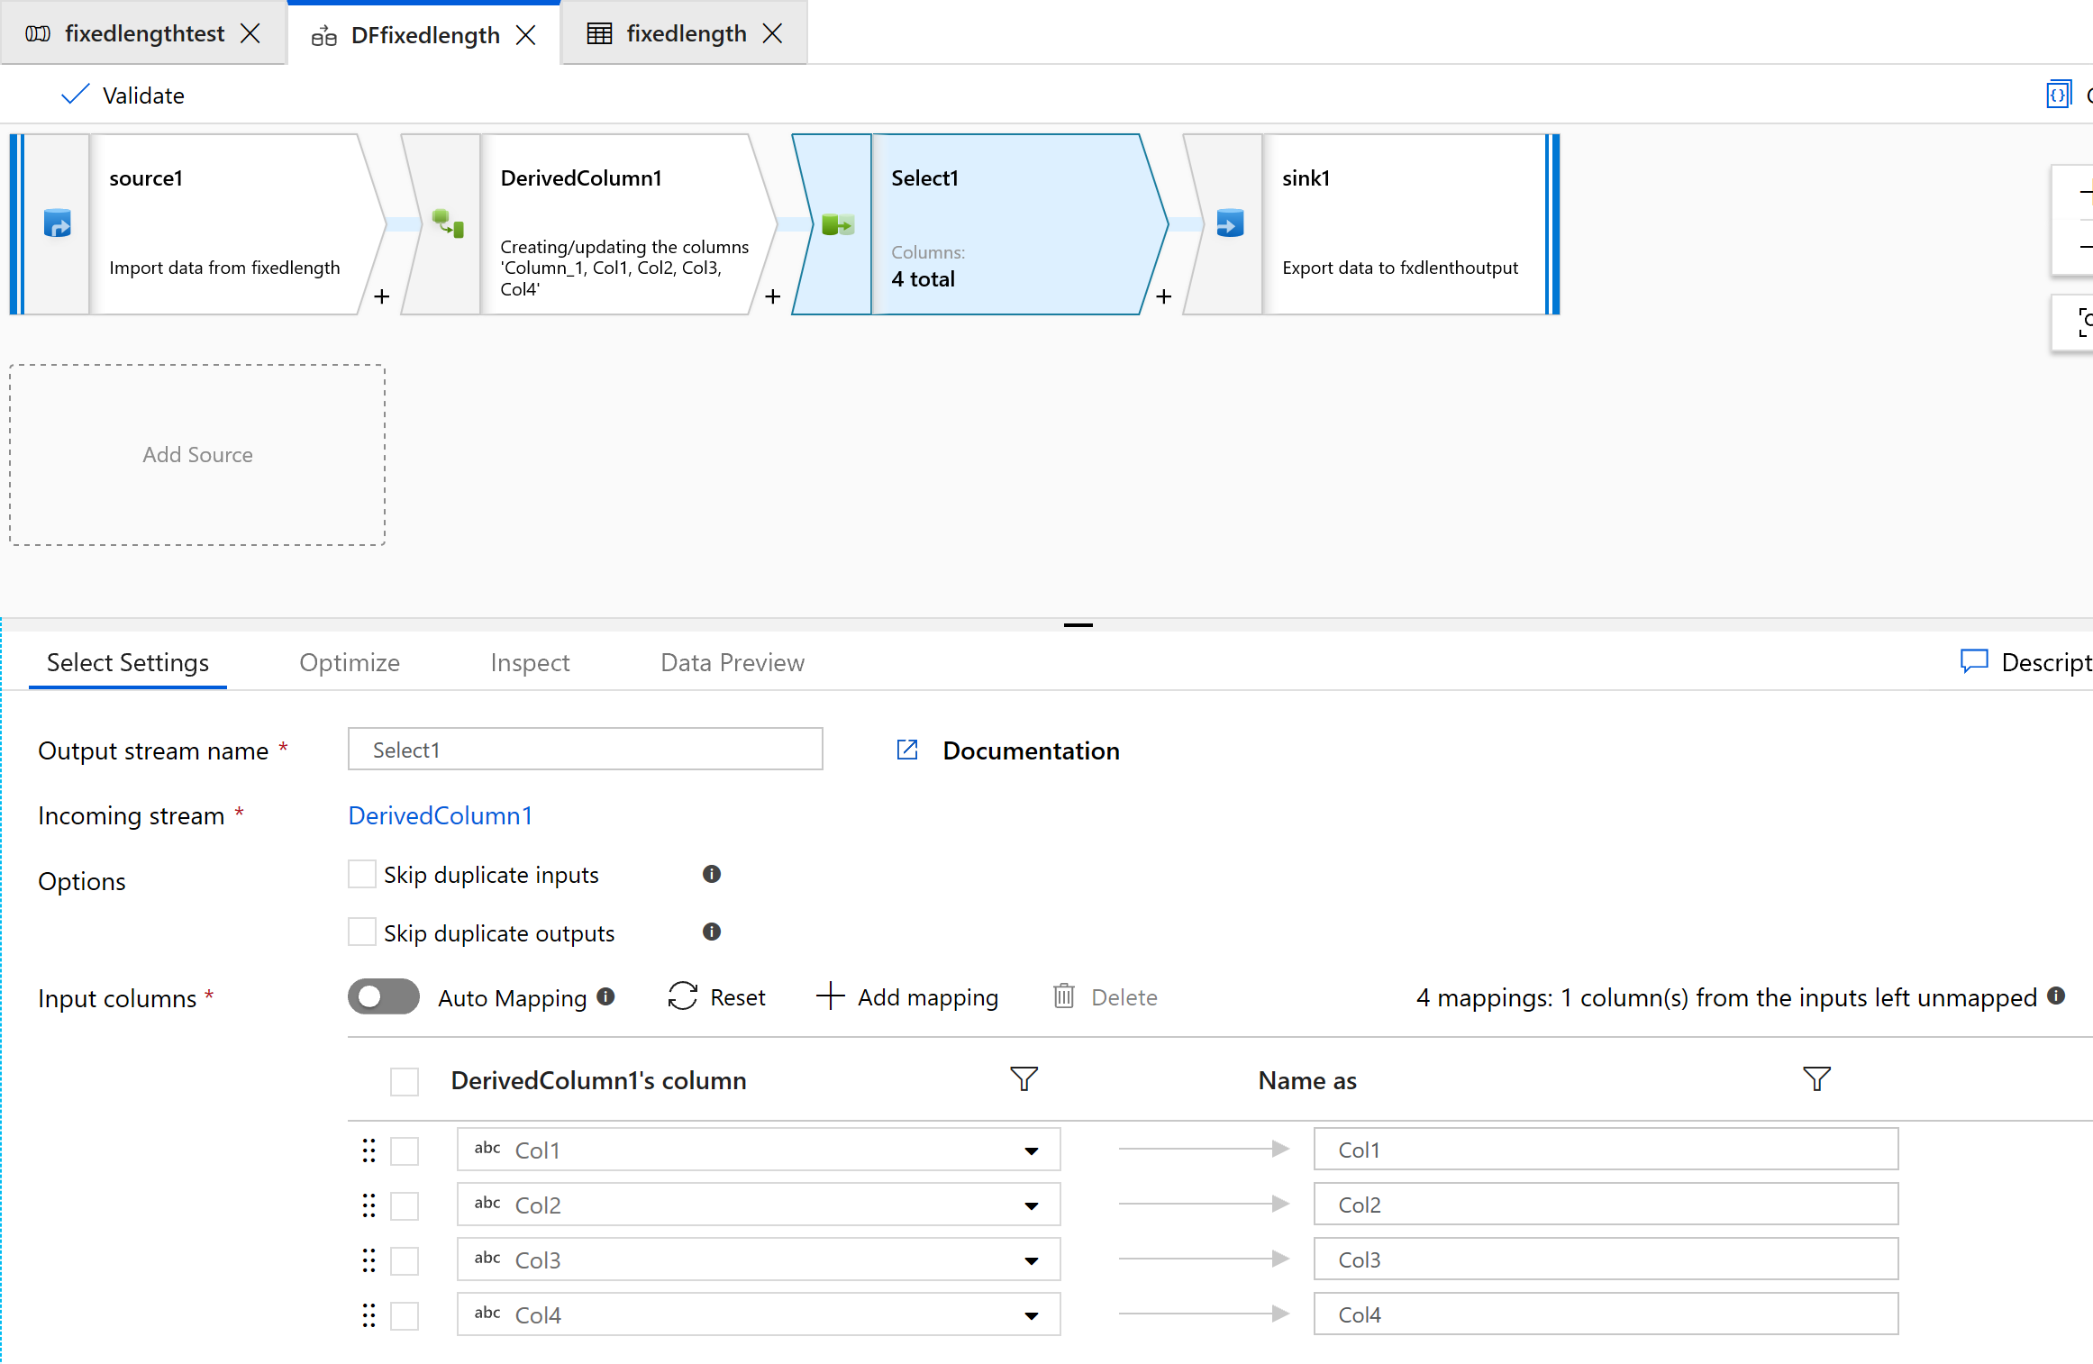2093x1364 pixels.
Task: Click the DerivedColumn1 transformation icon
Action: pyautogui.click(x=448, y=223)
